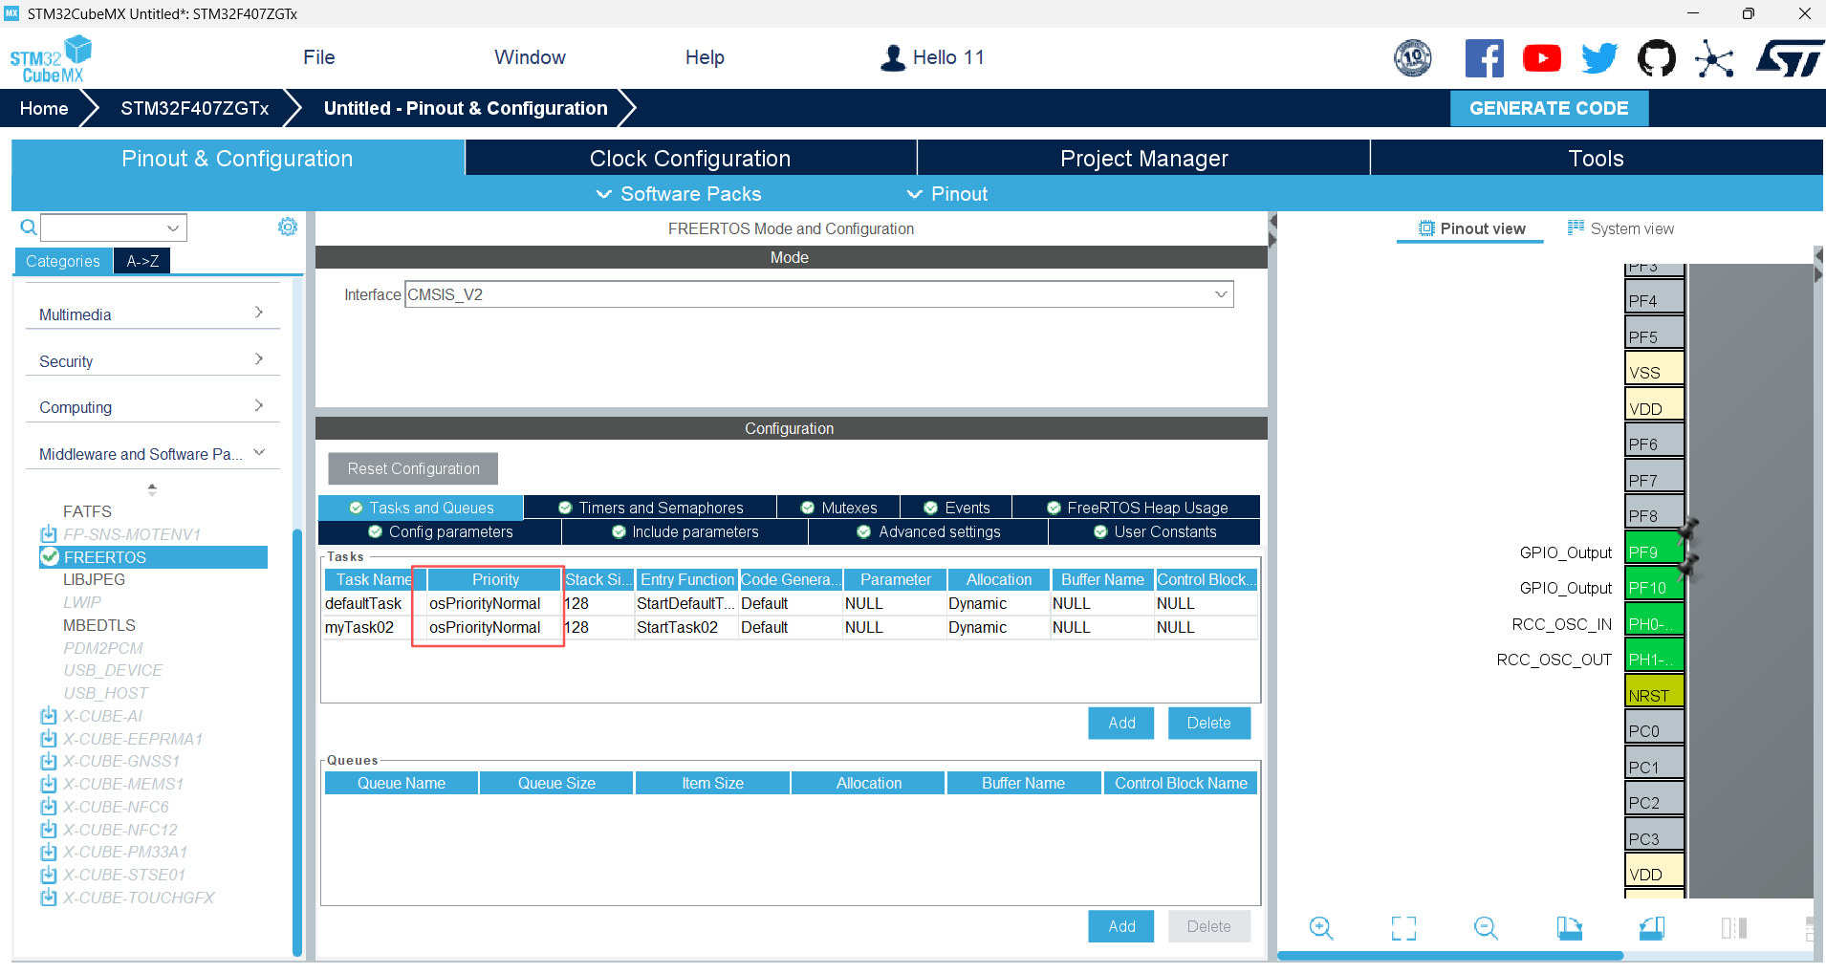Open the Timers and Semaphores tab
The image size is (1826, 974).
[x=650, y=508]
